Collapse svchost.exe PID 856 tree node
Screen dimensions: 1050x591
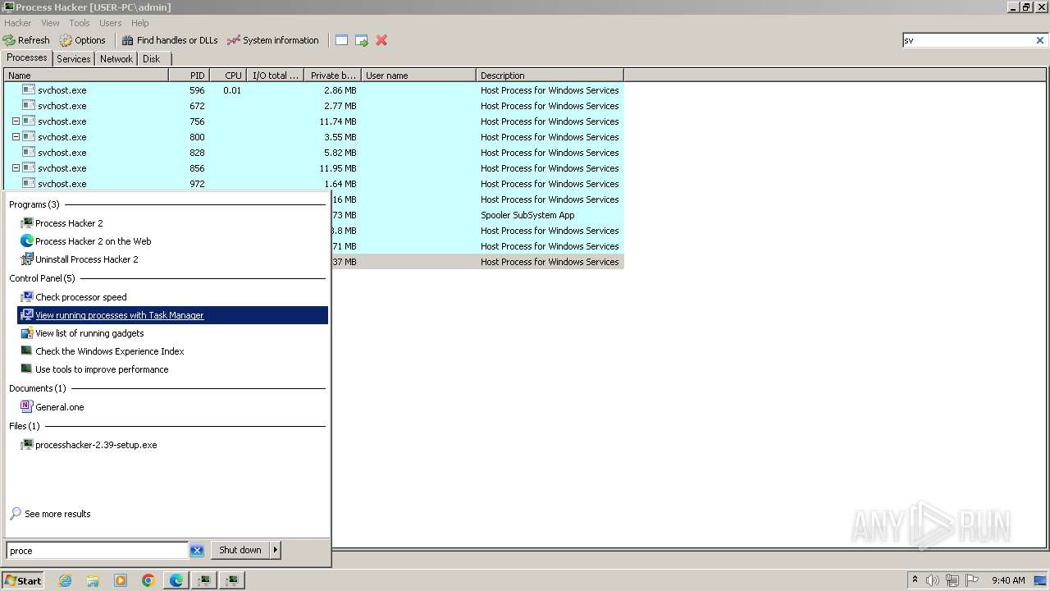point(16,168)
